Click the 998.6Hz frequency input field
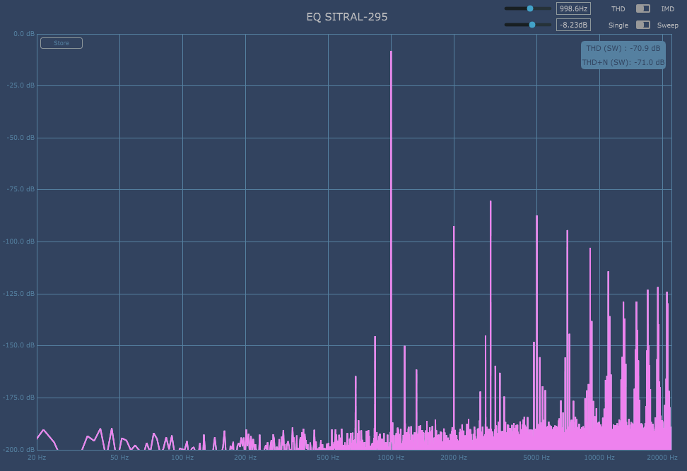 click(573, 8)
